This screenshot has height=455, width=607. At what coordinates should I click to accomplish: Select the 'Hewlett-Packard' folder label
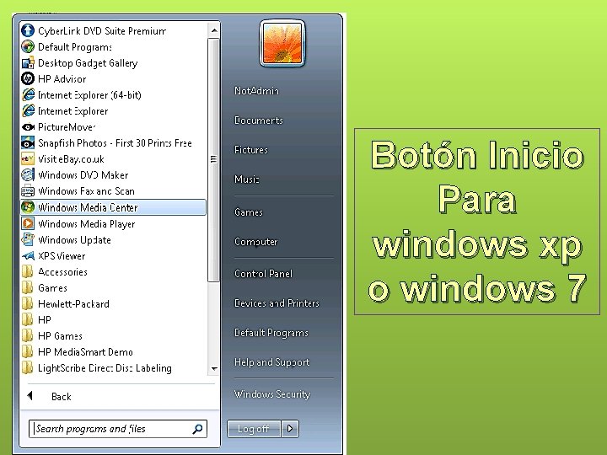pyautogui.click(x=73, y=303)
